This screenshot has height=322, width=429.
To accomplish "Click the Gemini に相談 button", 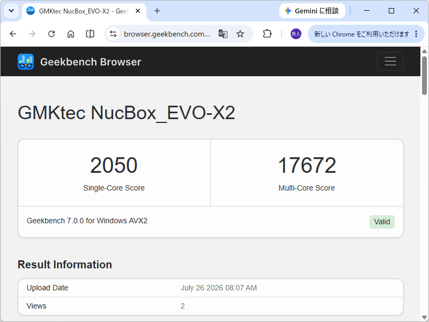I will pos(312,11).
